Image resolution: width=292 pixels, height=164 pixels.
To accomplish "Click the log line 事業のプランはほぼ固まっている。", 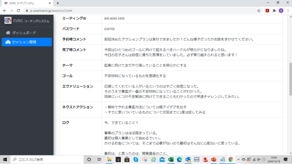I will tap(131, 133).
